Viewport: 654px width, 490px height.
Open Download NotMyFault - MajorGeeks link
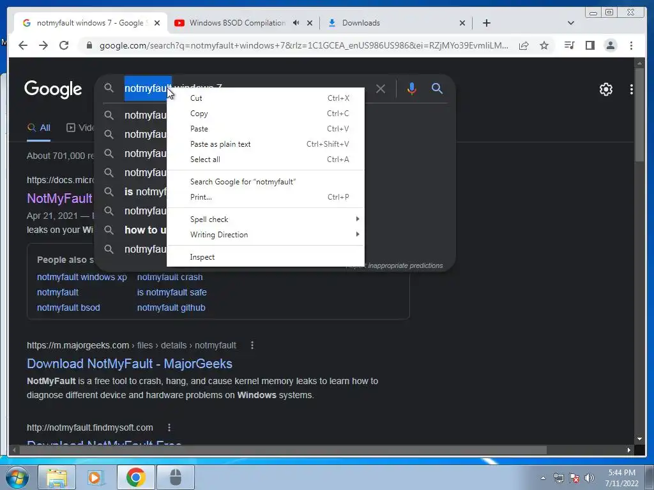coord(129,364)
